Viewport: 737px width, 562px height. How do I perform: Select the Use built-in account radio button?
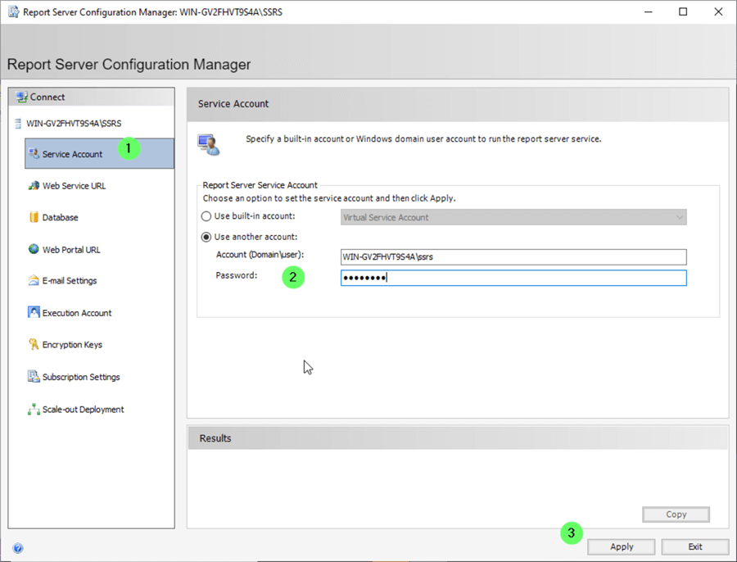pos(206,216)
